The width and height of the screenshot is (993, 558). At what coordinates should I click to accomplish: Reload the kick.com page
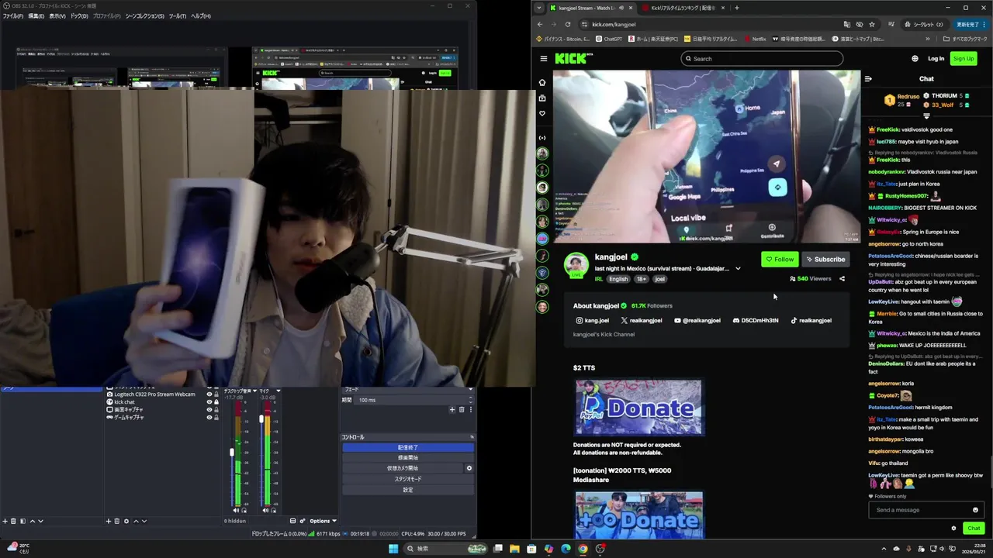[x=567, y=24]
